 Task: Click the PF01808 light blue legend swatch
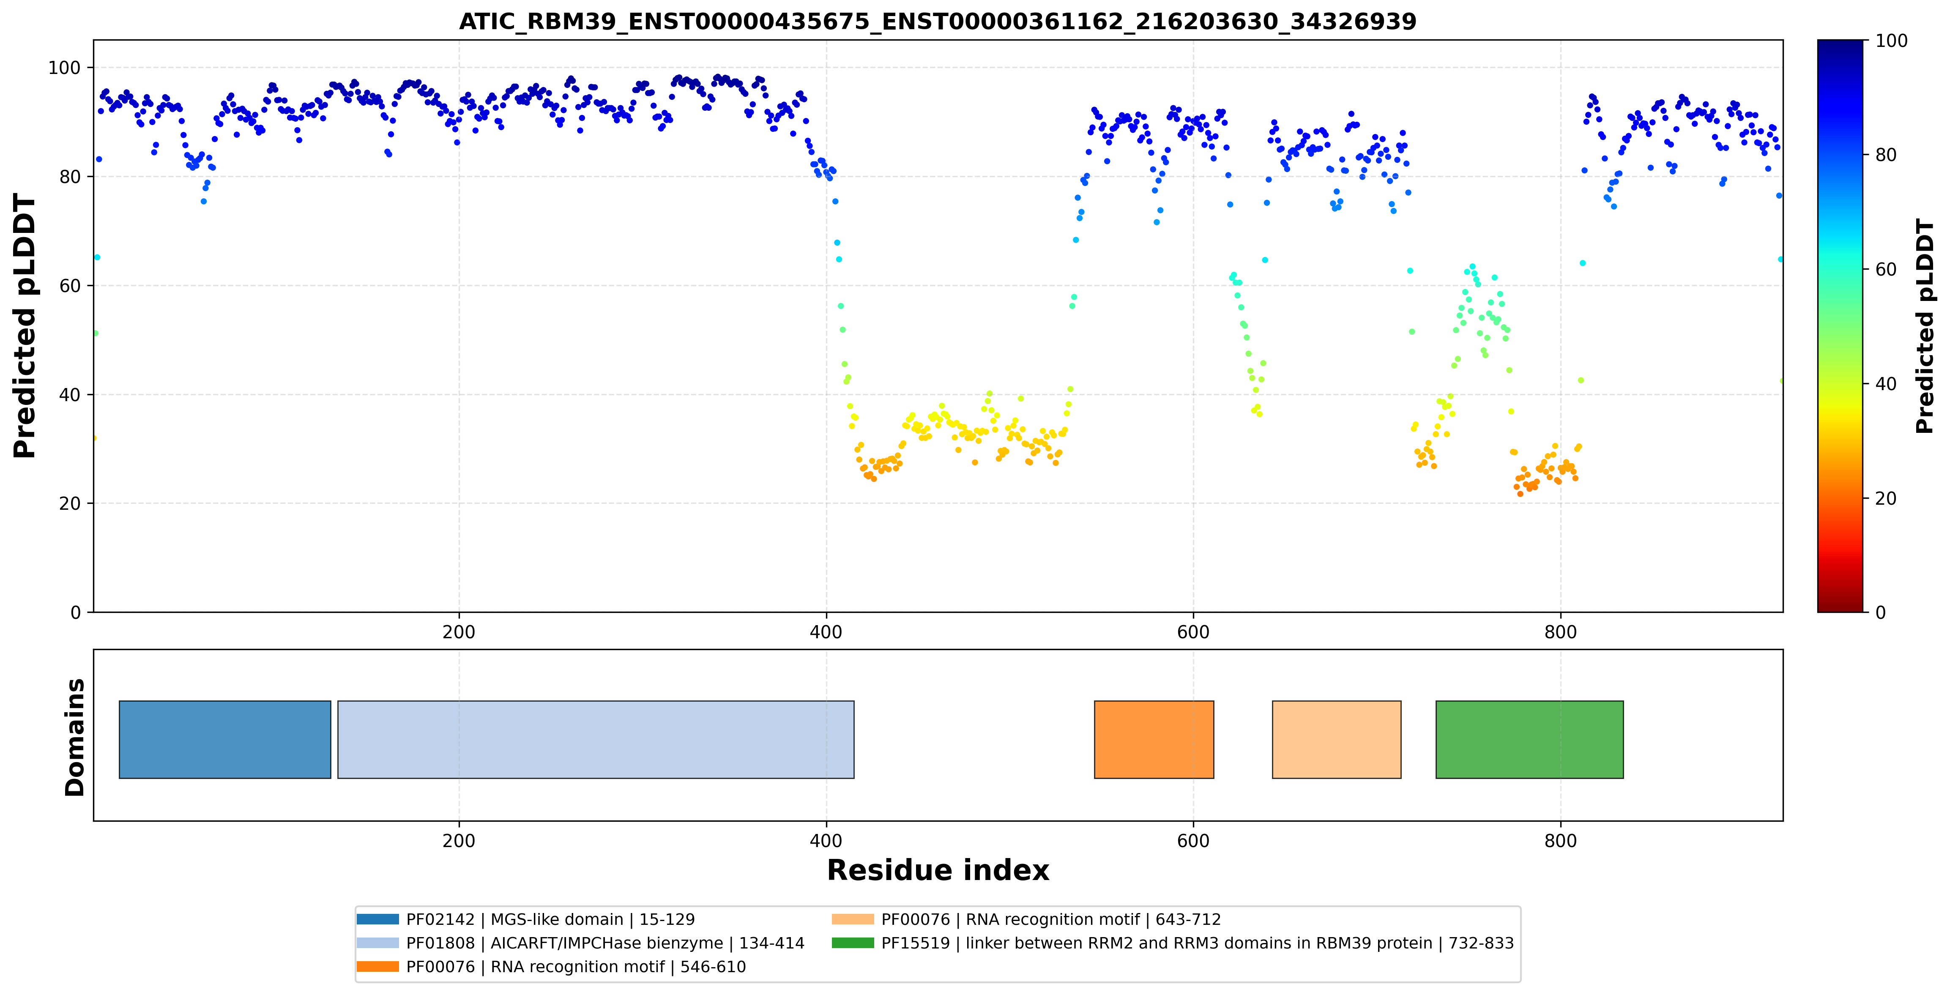pyautogui.click(x=378, y=943)
